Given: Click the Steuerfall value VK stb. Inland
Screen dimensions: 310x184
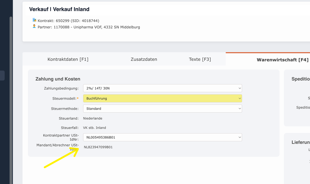Looking at the screenshot, I should (x=94, y=127).
